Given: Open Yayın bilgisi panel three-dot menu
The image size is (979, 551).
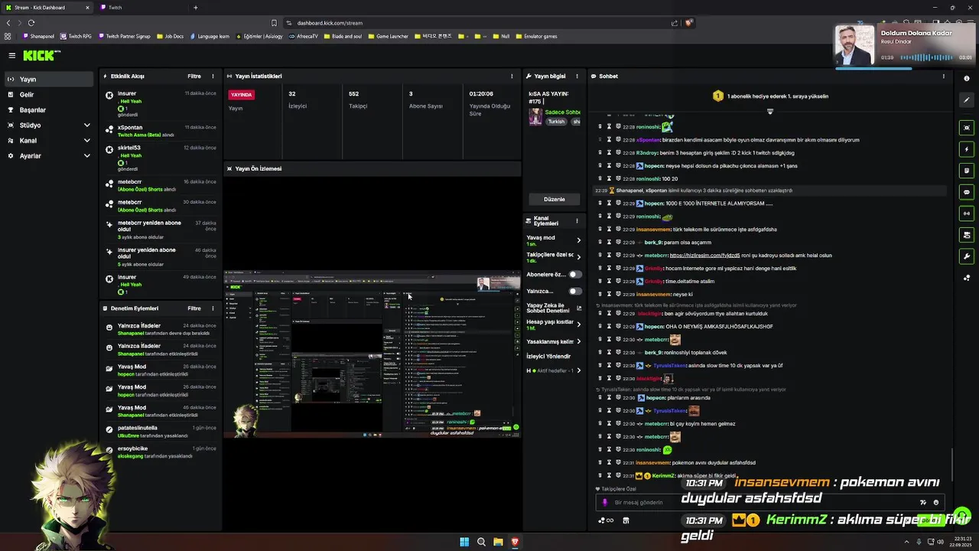Looking at the screenshot, I should pyautogui.click(x=577, y=76).
